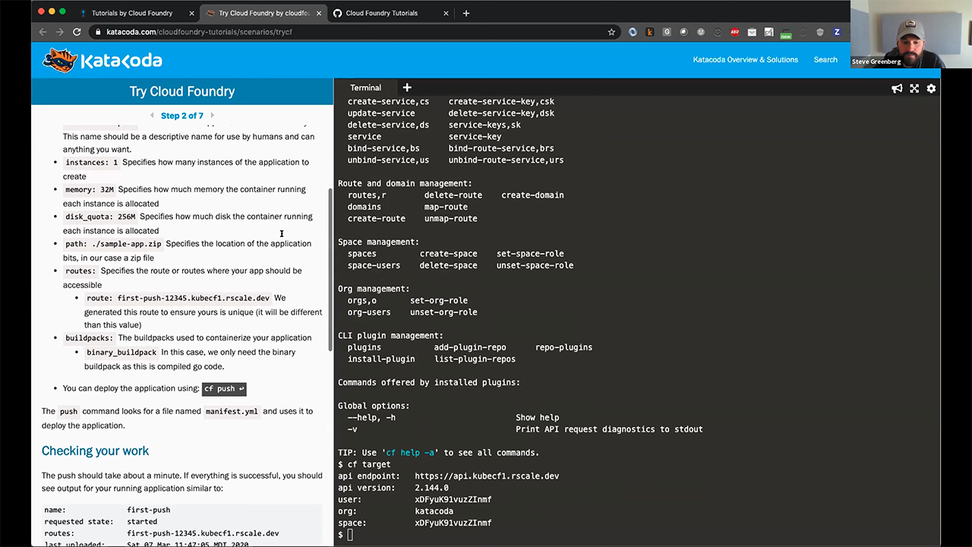Click 'path: ./sample-app.zip' code text
Viewport: 972px width, 547px height.
tap(113, 244)
